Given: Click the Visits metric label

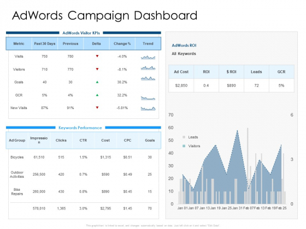Looking at the screenshot, I should pos(19,57).
